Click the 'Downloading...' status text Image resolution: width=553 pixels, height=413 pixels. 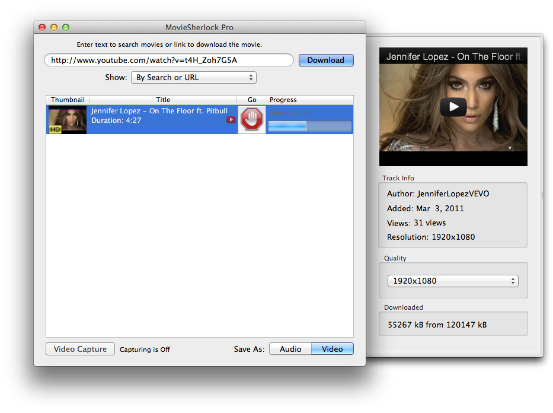click(293, 113)
